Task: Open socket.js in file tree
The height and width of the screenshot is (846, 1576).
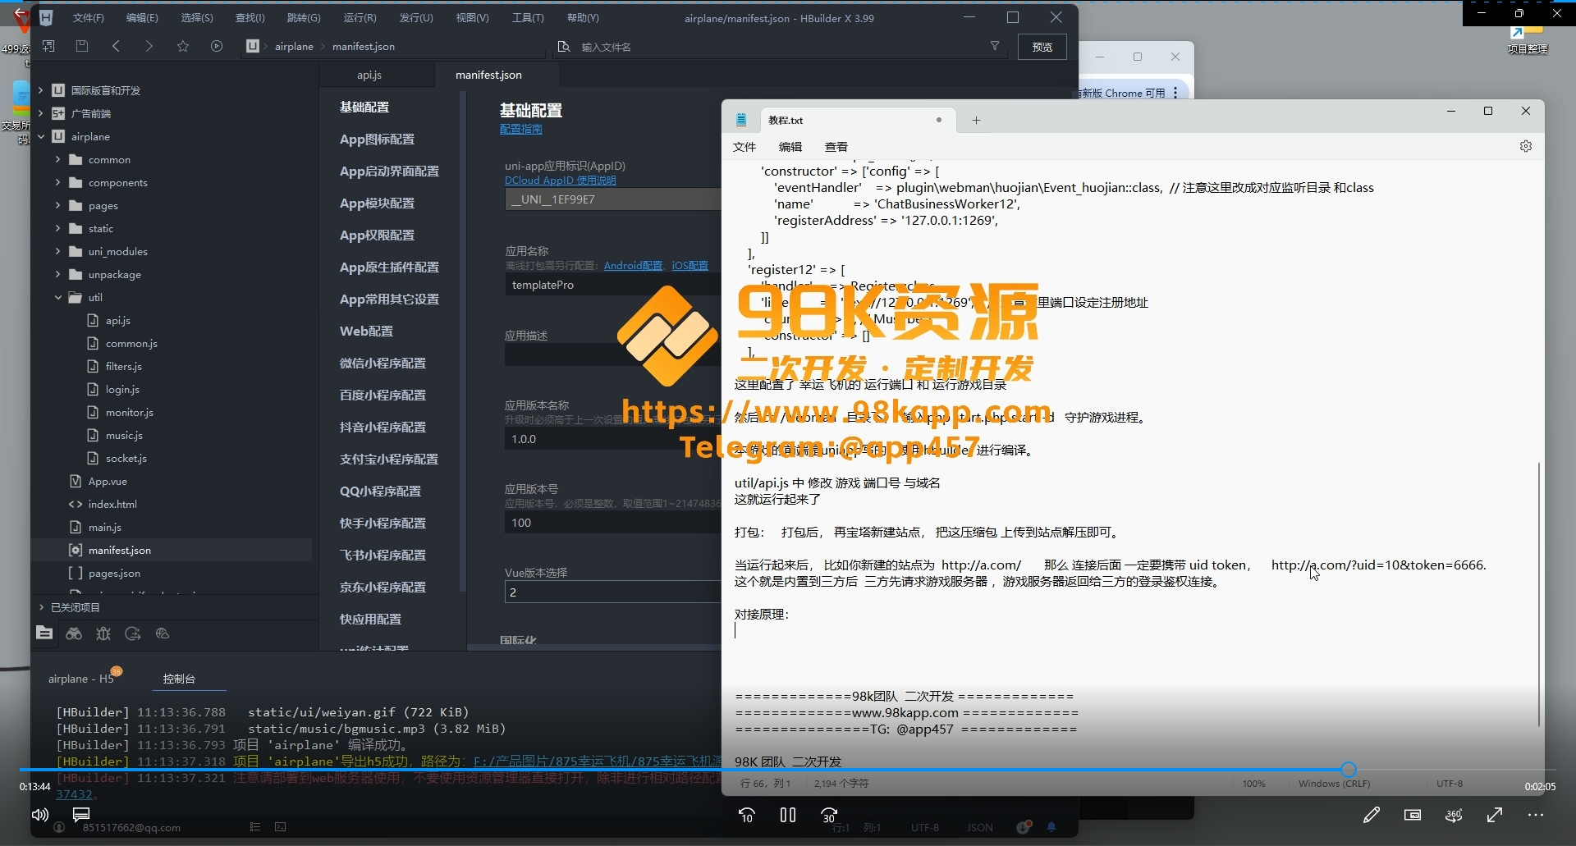Action: pos(126,458)
